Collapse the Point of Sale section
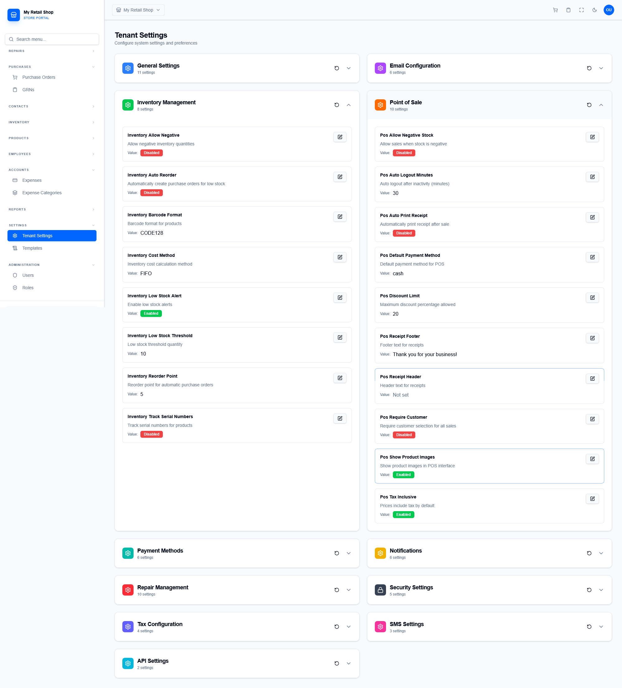The image size is (622, 688). [x=601, y=105]
